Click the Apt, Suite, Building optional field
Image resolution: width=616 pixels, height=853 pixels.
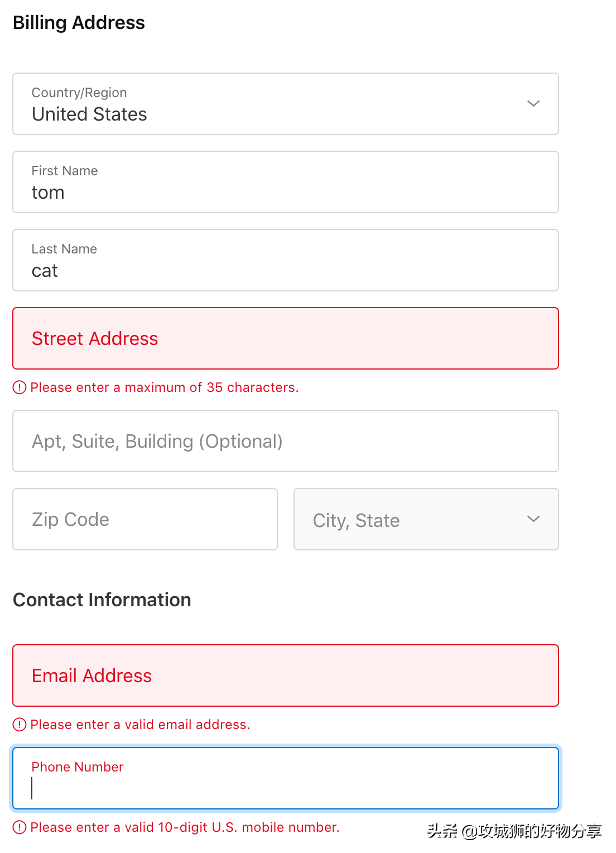[285, 441]
